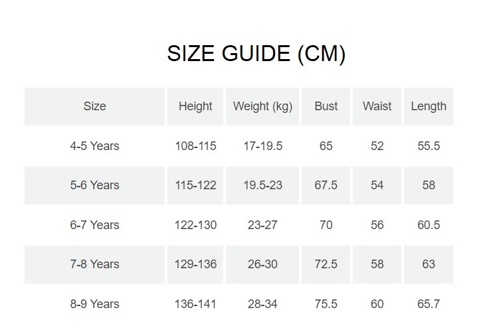The height and width of the screenshot is (328, 503).
Task: Click the 6-7 Years size label
Action: point(94,225)
